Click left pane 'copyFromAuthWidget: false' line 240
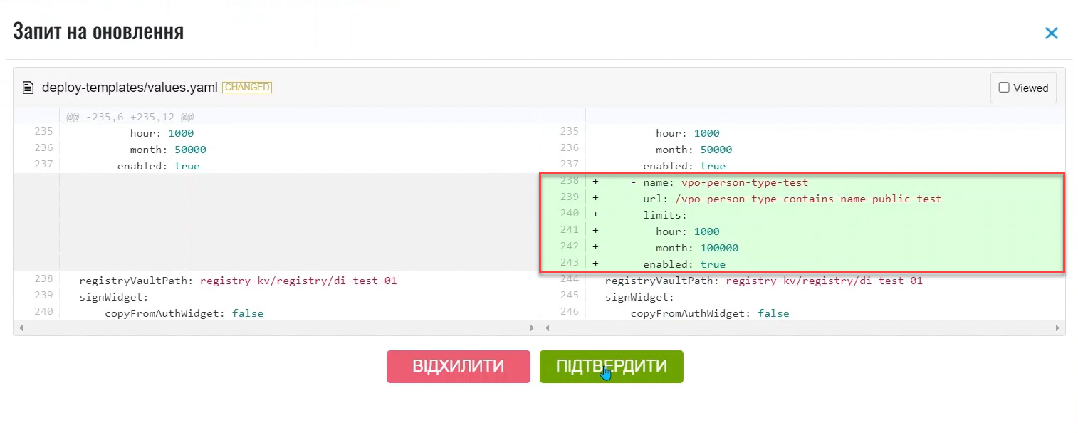Screen dimensions: 1078x433 [184, 313]
